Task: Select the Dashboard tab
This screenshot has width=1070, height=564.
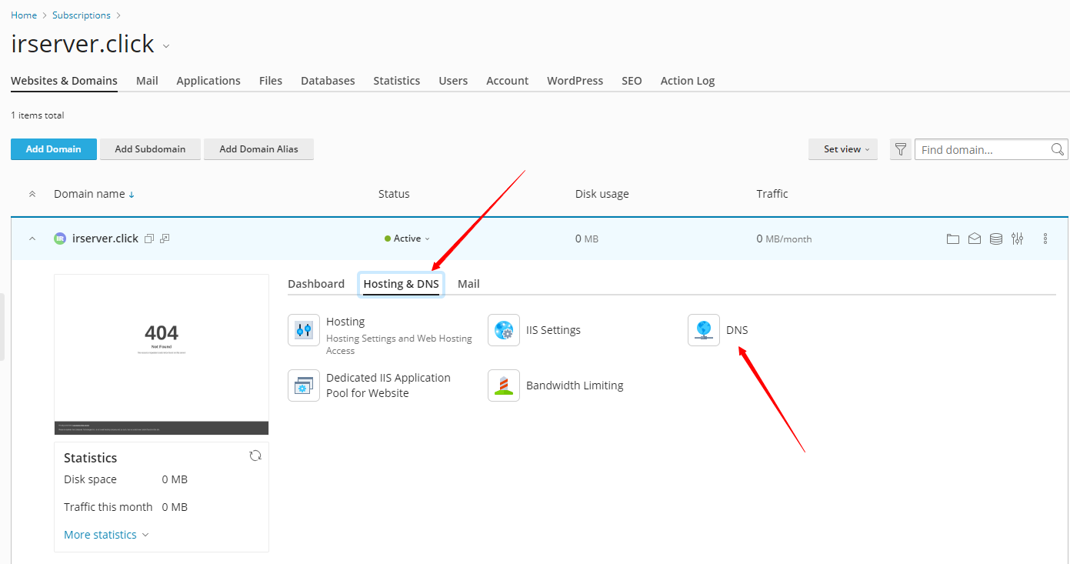Action: 315,284
